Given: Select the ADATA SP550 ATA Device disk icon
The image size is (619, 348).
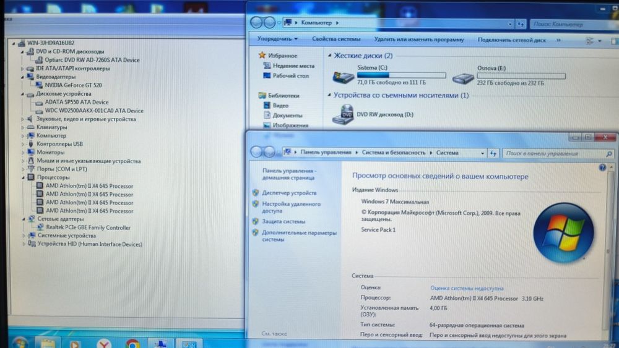Looking at the screenshot, I should click(x=38, y=103).
